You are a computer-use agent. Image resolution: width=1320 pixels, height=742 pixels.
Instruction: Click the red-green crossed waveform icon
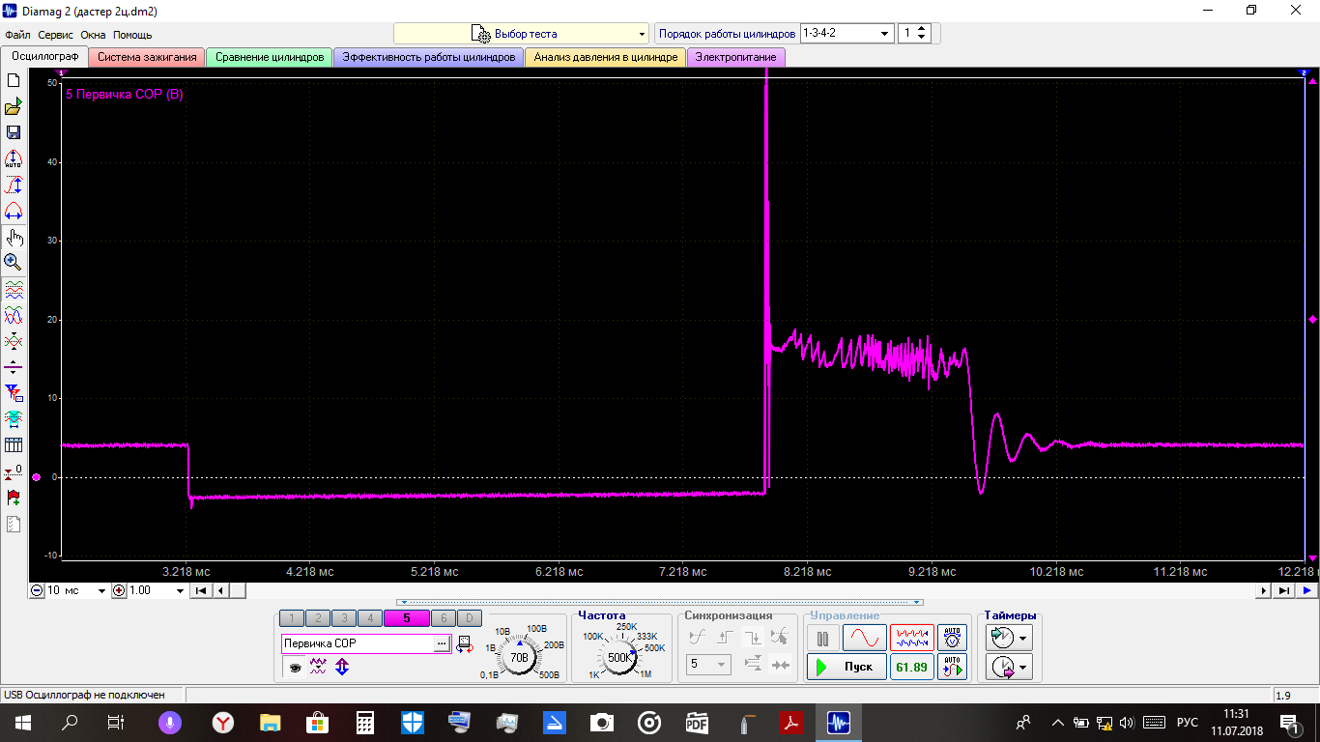[x=14, y=341]
